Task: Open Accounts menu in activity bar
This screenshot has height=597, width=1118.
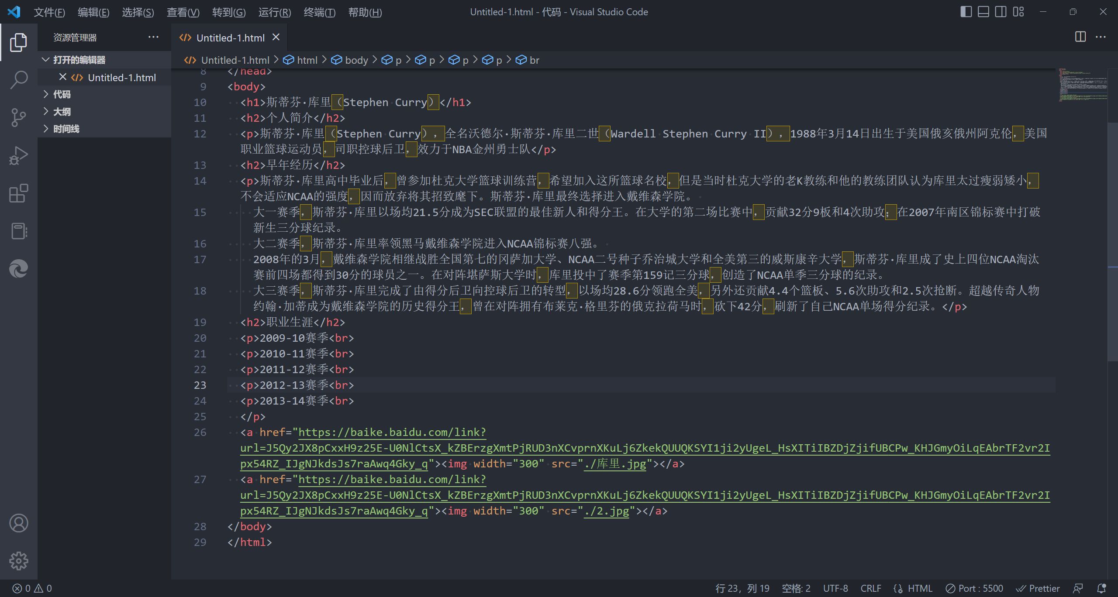Action: point(18,523)
